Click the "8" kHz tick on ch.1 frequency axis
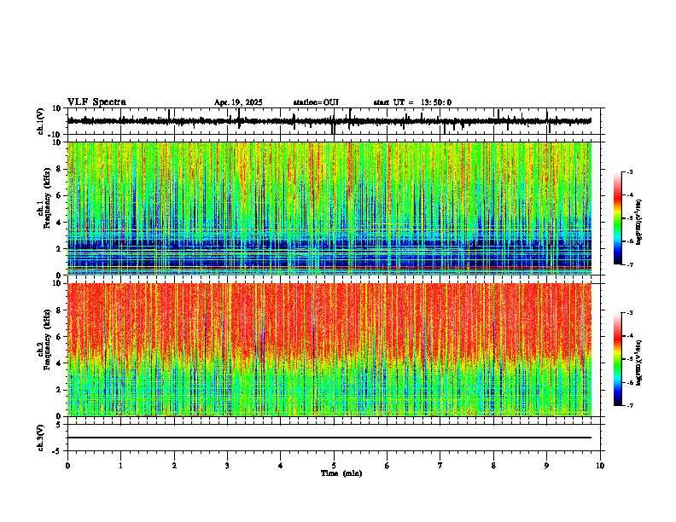The width and height of the screenshot is (676, 522). click(60, 169)
